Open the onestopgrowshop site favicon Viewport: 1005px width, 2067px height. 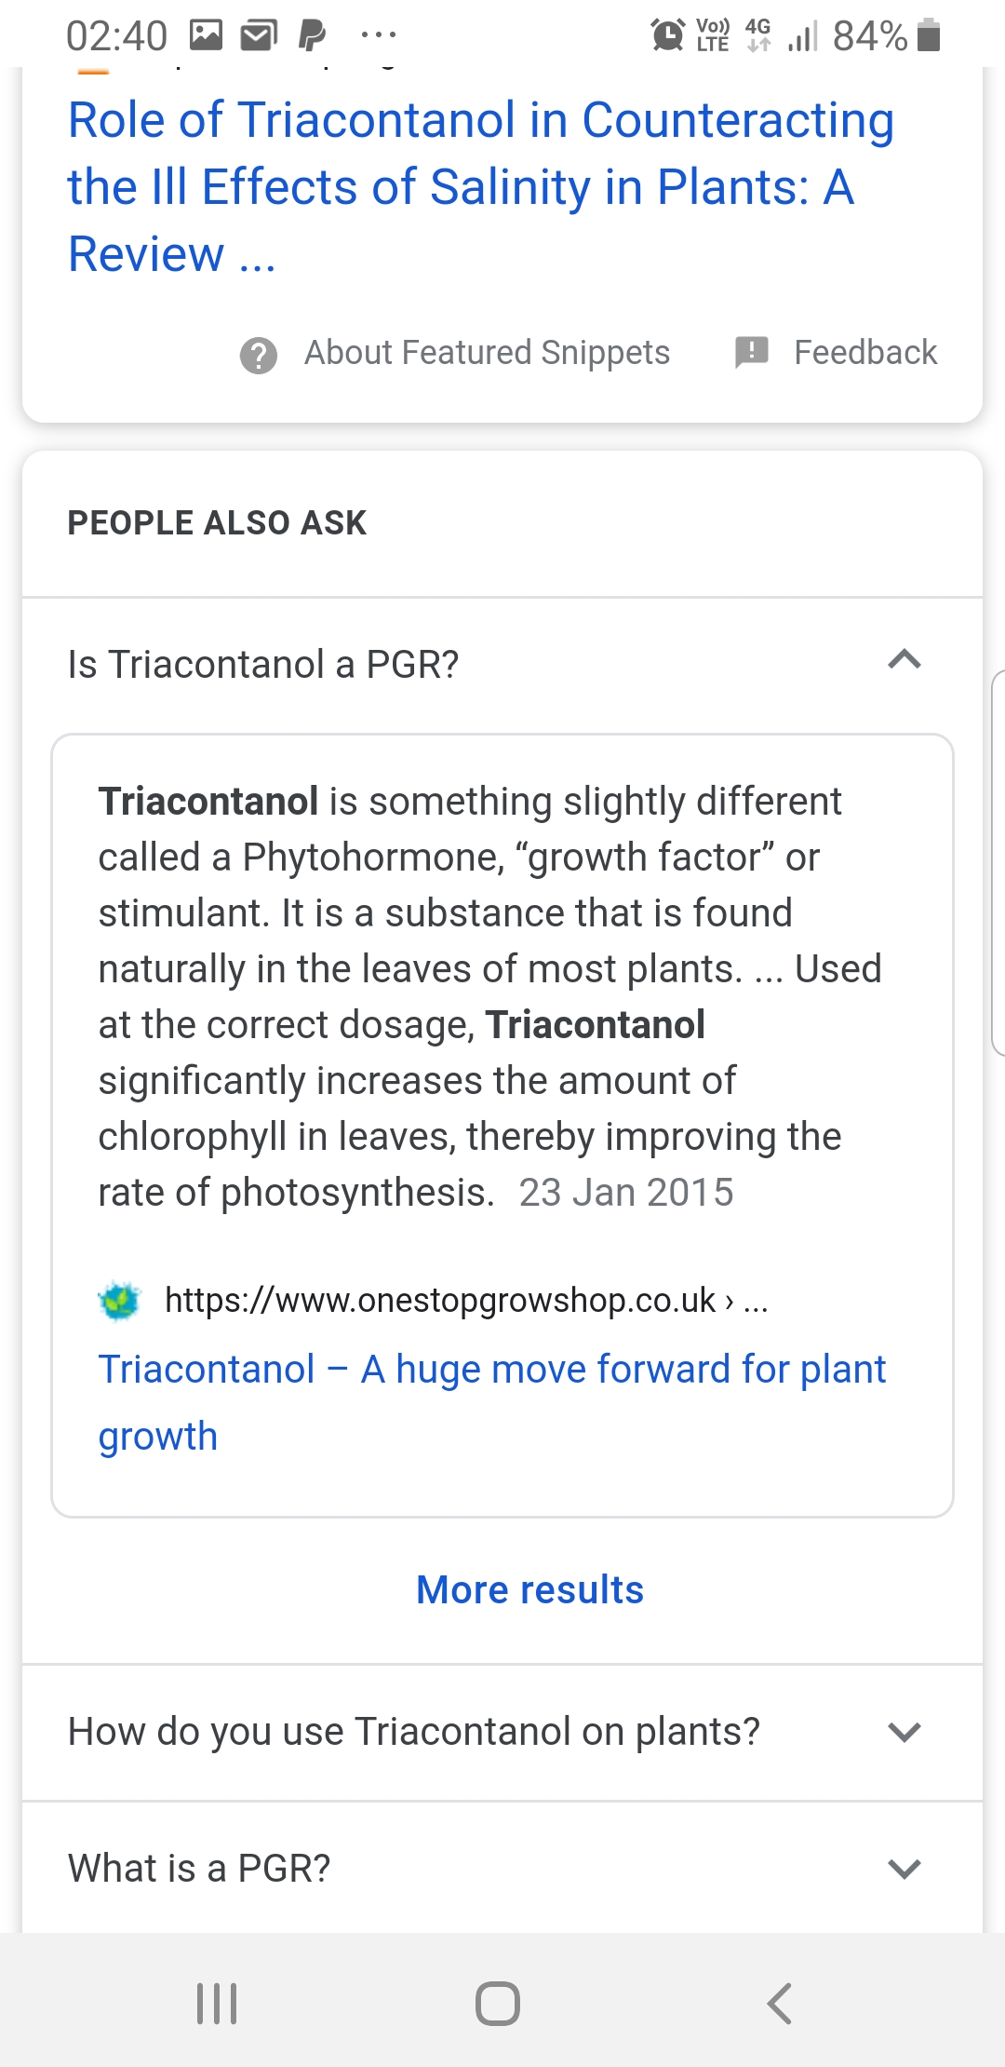pos(119,1301)
